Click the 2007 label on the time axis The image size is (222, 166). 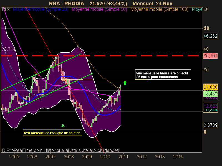[51, 157]
